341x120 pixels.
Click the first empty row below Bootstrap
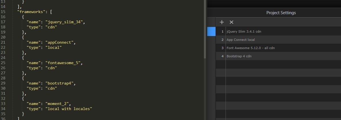point(278,64)
